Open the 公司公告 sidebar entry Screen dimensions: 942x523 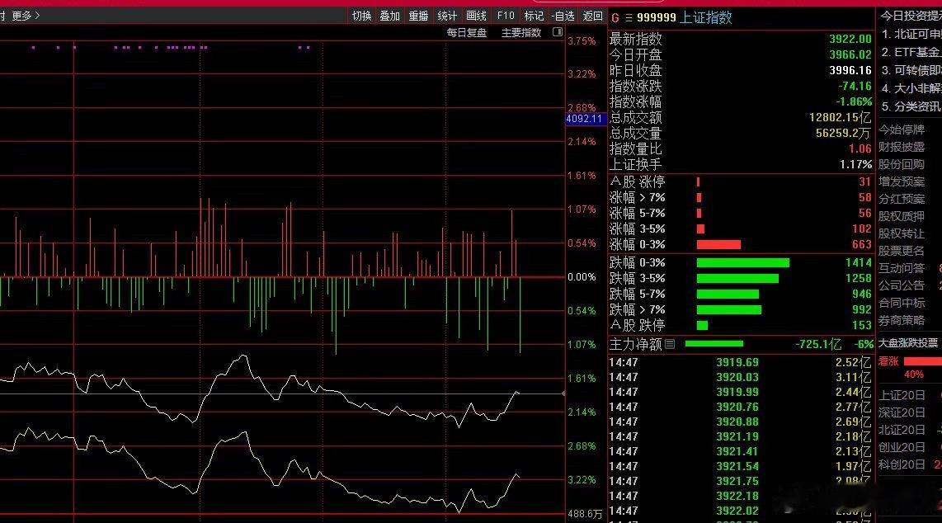click(x=901, y=285)
